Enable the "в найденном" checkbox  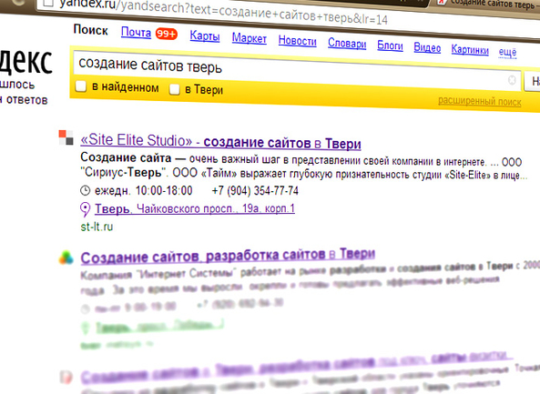(80, 86)
